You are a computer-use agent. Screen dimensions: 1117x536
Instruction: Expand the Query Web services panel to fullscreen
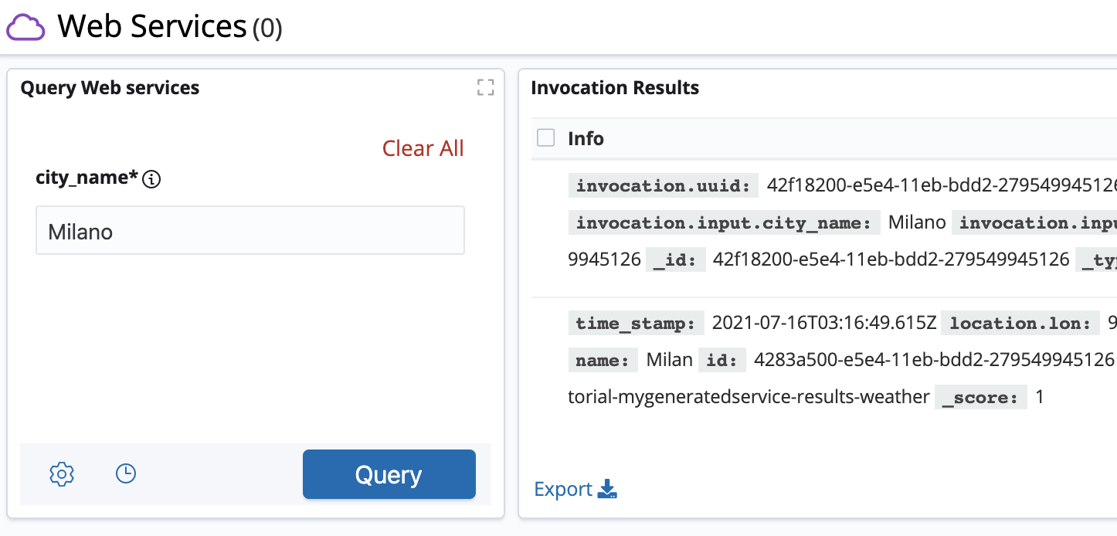click(485, 87)
